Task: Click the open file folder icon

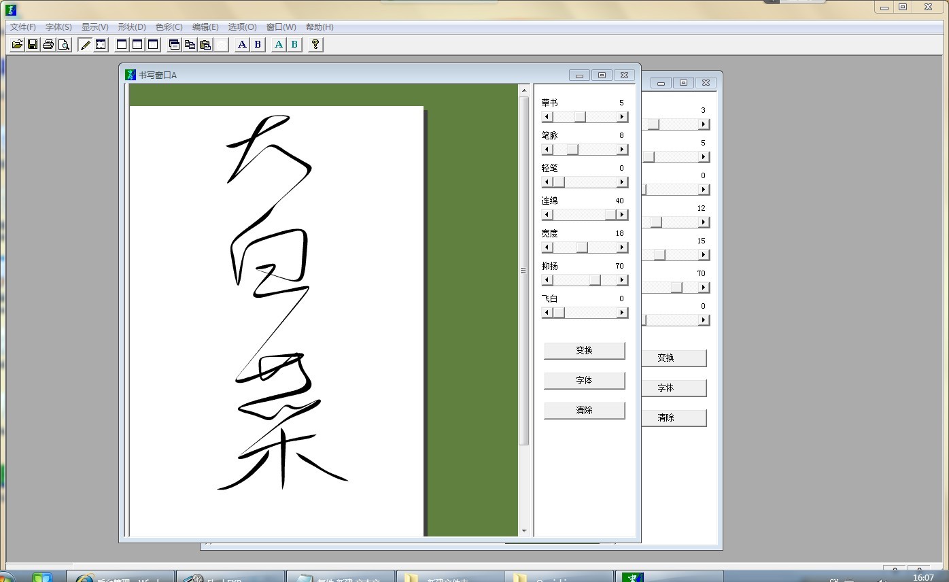Action: 17,45
